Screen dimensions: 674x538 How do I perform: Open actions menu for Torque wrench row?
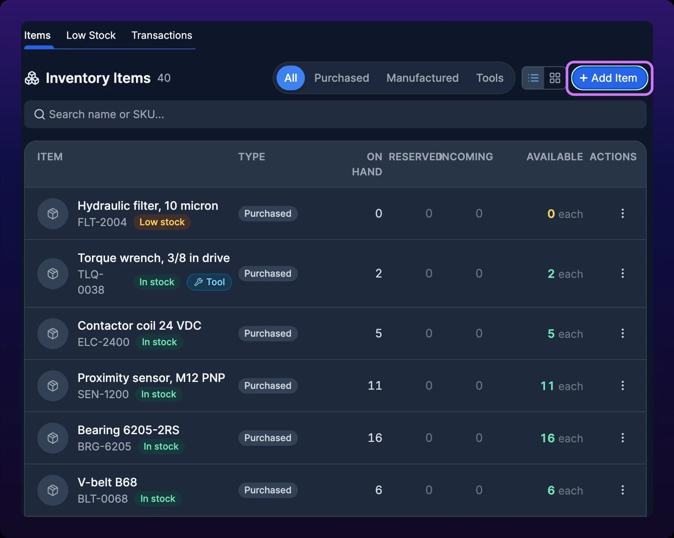coord(622,274)
